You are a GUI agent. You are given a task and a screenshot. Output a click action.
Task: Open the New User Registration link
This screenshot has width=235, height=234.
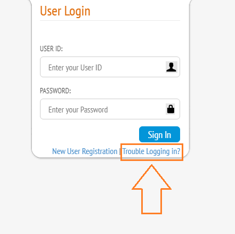(85, 151)
